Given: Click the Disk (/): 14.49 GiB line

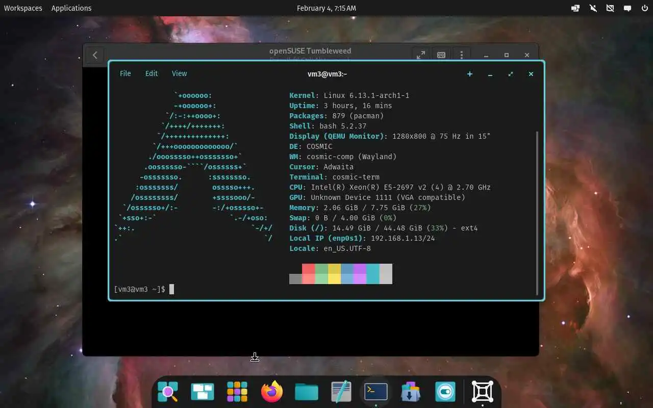Looking at the screenshot, I should [x=384, y=228].
